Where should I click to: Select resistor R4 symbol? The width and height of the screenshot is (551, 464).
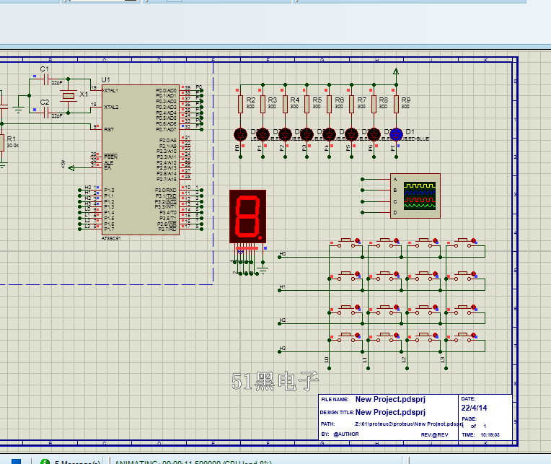(285, 104)
